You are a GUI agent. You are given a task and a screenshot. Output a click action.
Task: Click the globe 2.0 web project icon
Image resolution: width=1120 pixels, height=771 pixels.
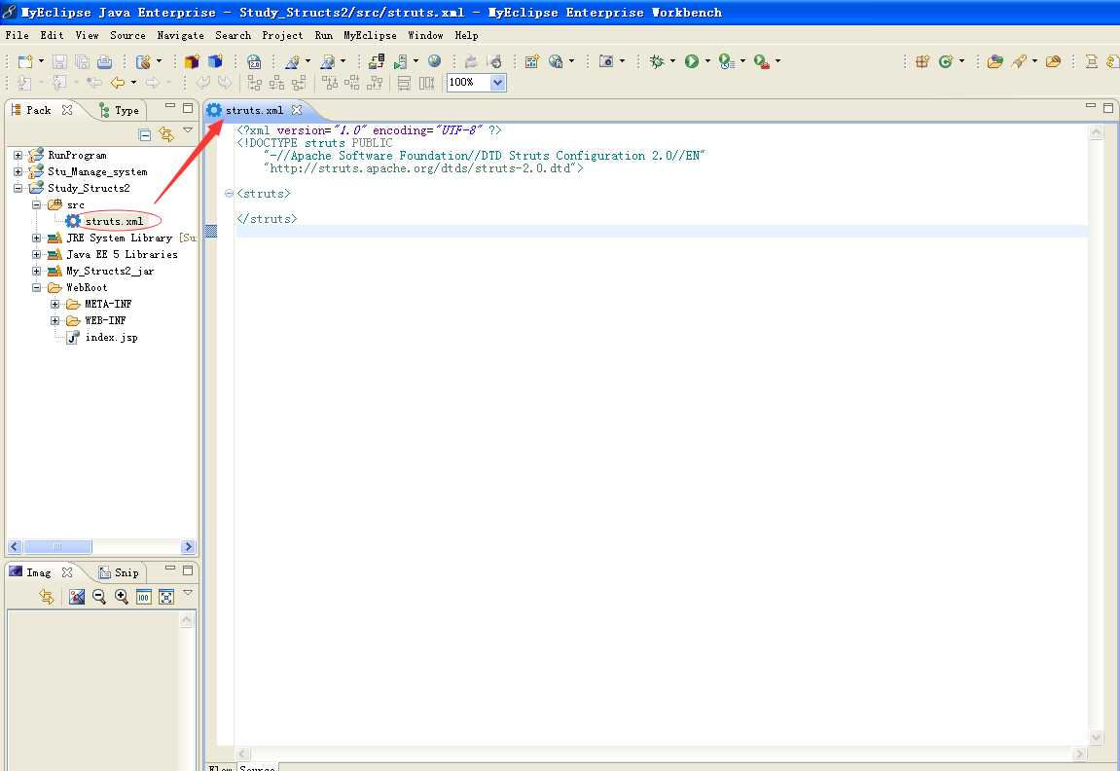[254, 61]
